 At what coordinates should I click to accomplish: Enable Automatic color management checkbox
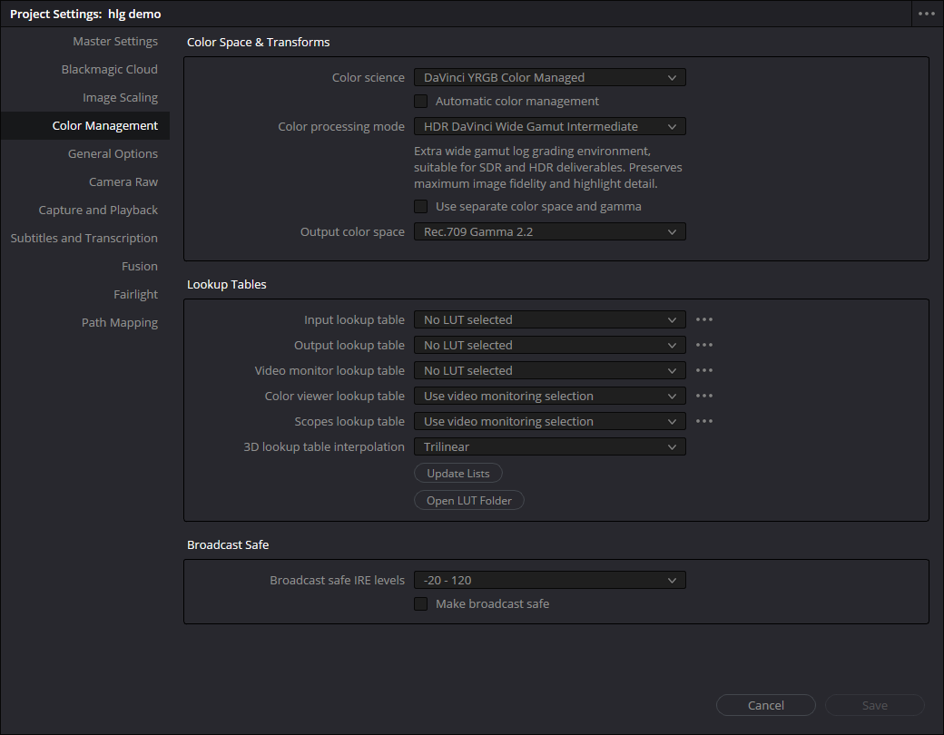421,102
